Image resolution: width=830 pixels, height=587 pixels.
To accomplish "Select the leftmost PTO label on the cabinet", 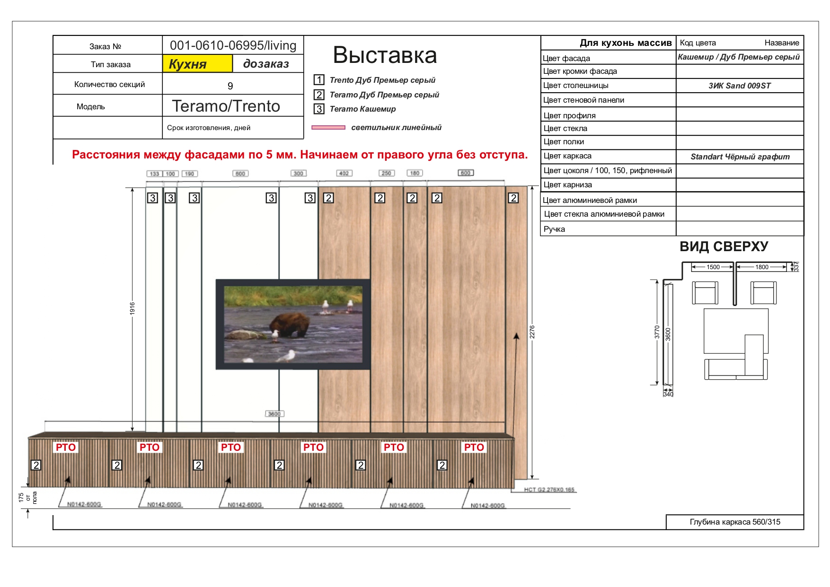I will 66,447.
